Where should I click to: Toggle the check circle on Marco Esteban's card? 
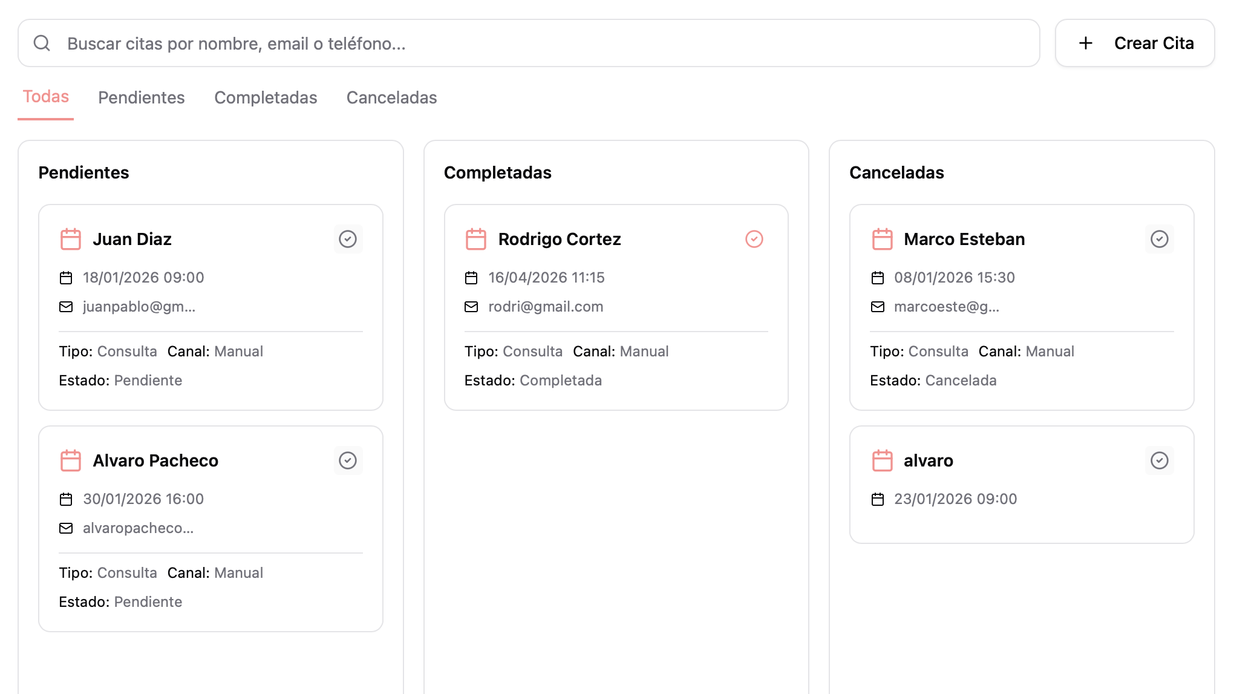1159,239
